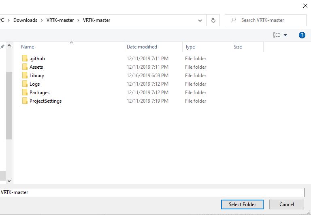
Task: Click the ProjectSettings folder icon
Action: click(x=25, y=101)
